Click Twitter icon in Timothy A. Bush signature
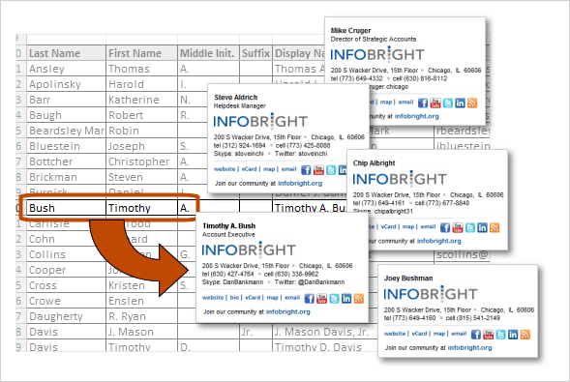The width and height of the screenshot is (570, 382). tap(334, 299)
